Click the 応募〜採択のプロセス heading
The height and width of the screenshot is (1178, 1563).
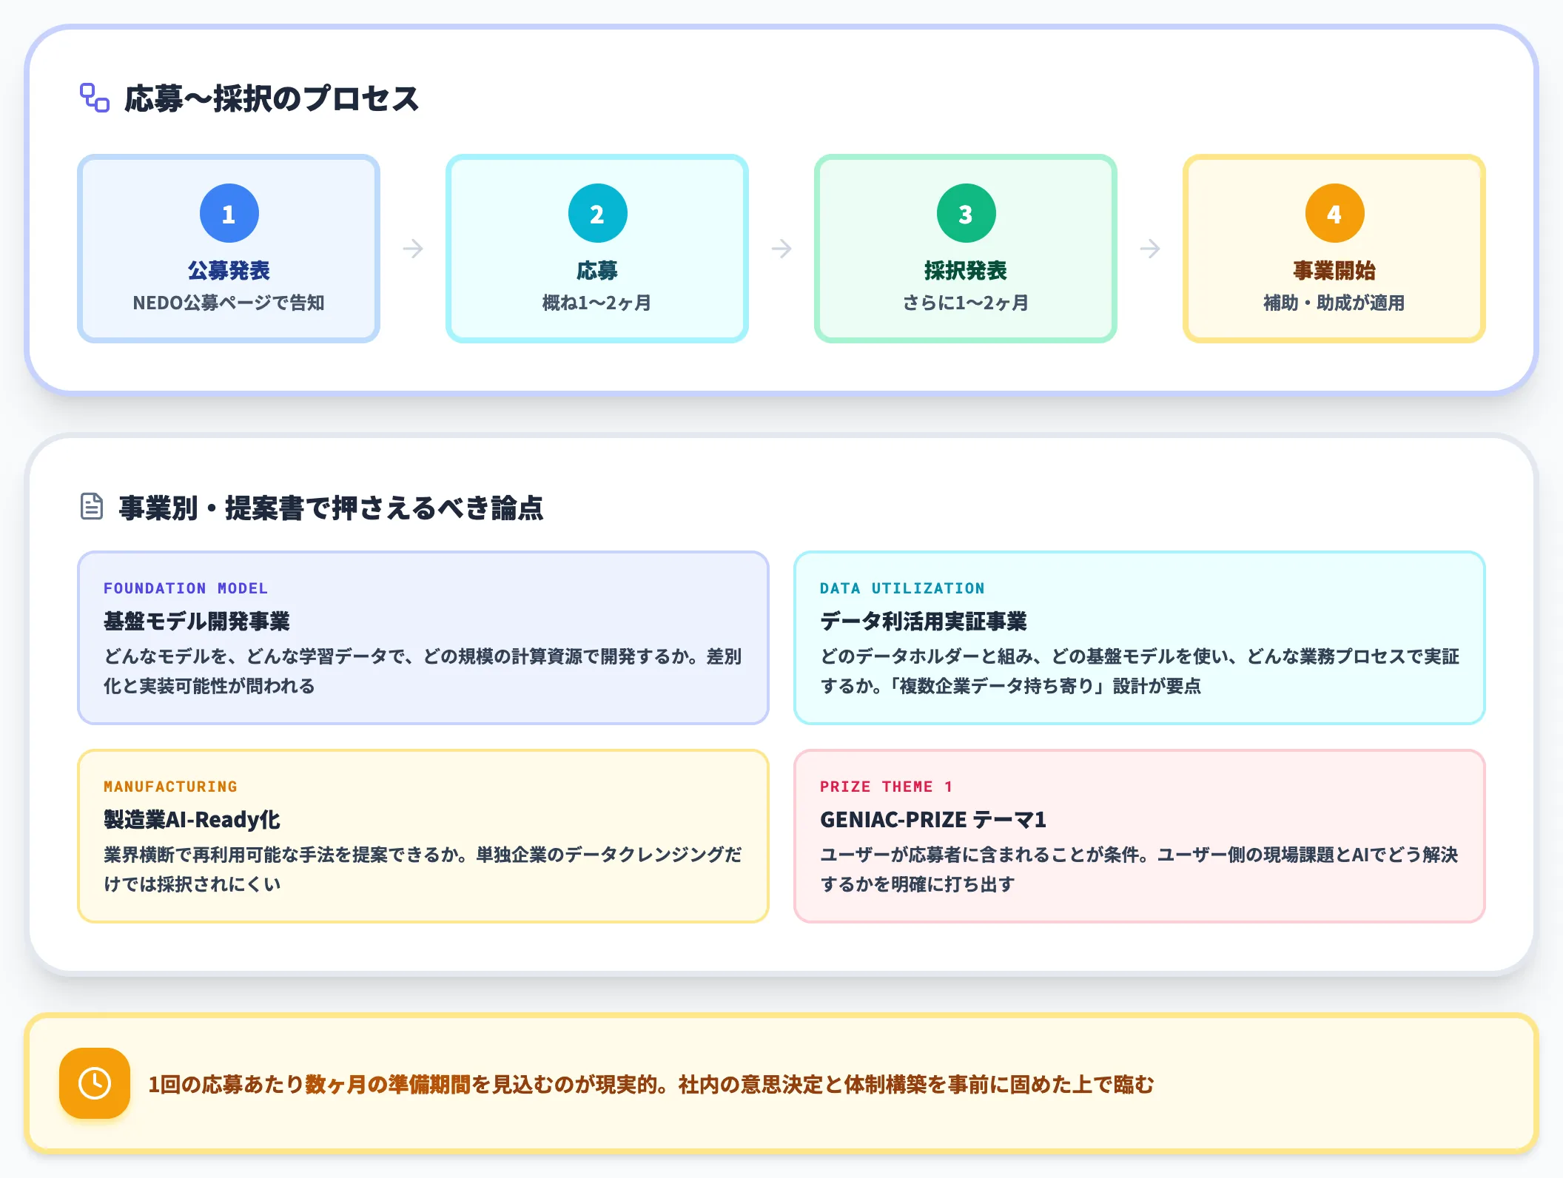pos(272,98)
